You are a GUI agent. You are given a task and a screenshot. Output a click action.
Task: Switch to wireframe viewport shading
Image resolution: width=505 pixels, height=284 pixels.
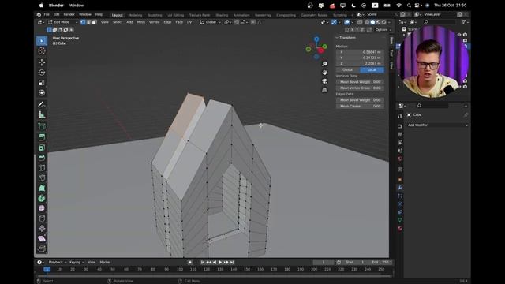(x=367, y=22)
